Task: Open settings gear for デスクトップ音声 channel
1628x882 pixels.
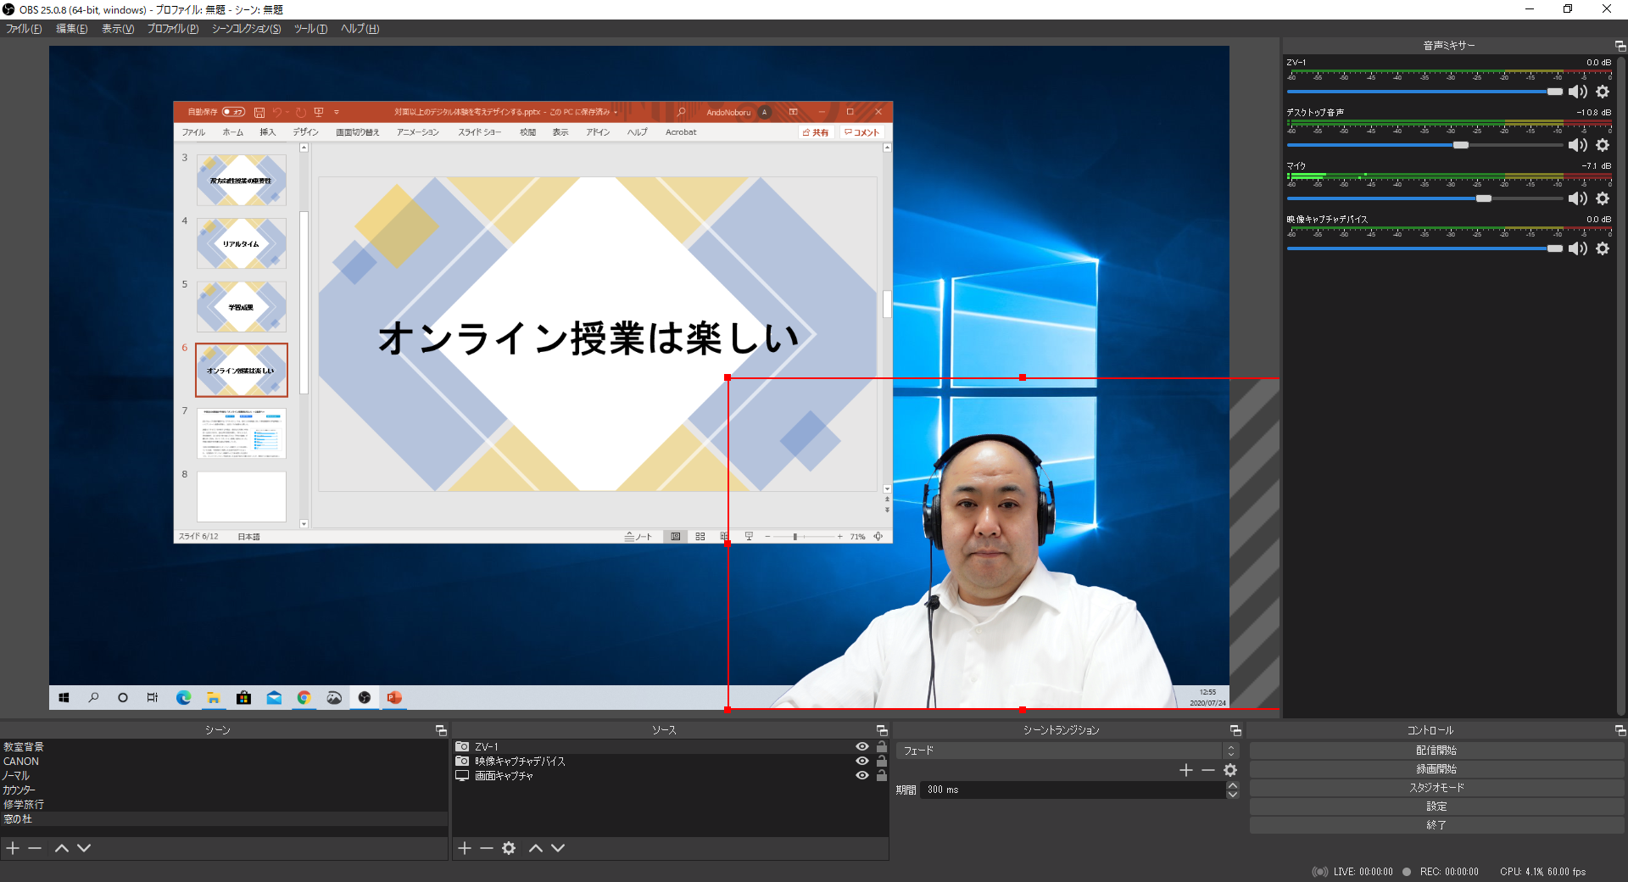Action: (1603, 145)
